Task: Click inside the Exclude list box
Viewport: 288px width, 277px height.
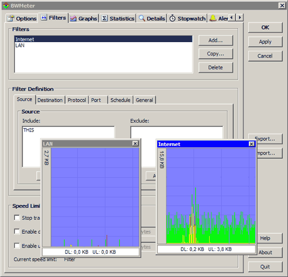Action: coord(176,133)
